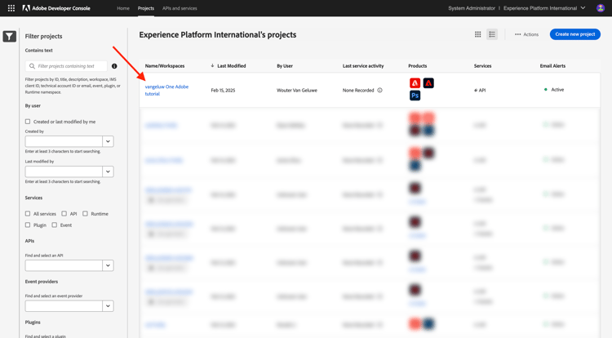Click the green Active status dot
Screen dimensions: 612x338
[546, 89]
